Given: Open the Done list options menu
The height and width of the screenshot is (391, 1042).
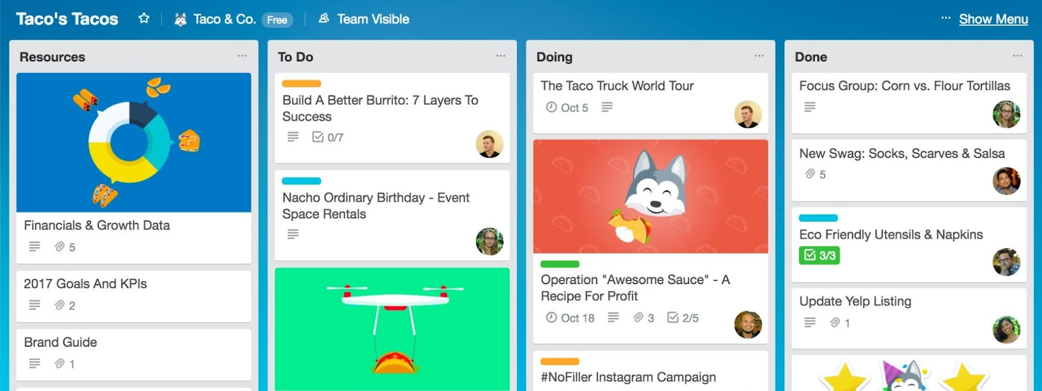Looking at the screenshot, I should tap(1018, 56).
